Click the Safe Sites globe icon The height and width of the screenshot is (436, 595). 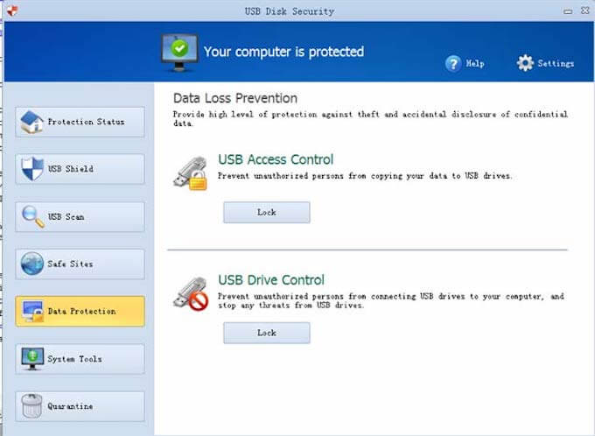pyautogui.click(x=31, y=264)
